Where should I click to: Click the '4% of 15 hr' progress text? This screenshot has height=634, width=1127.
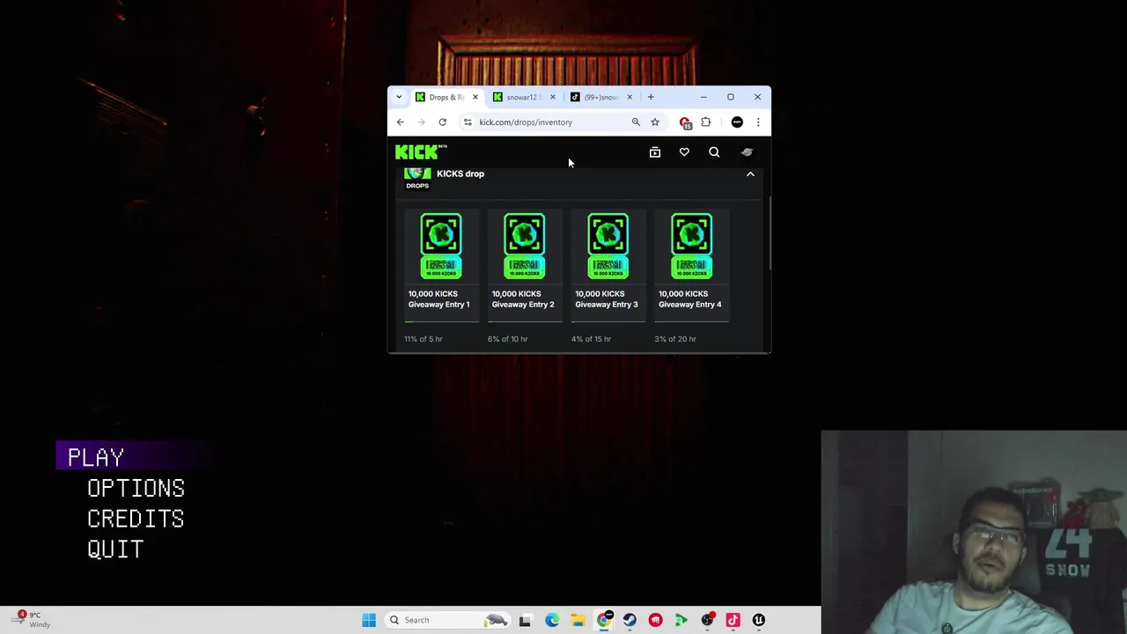591,339
